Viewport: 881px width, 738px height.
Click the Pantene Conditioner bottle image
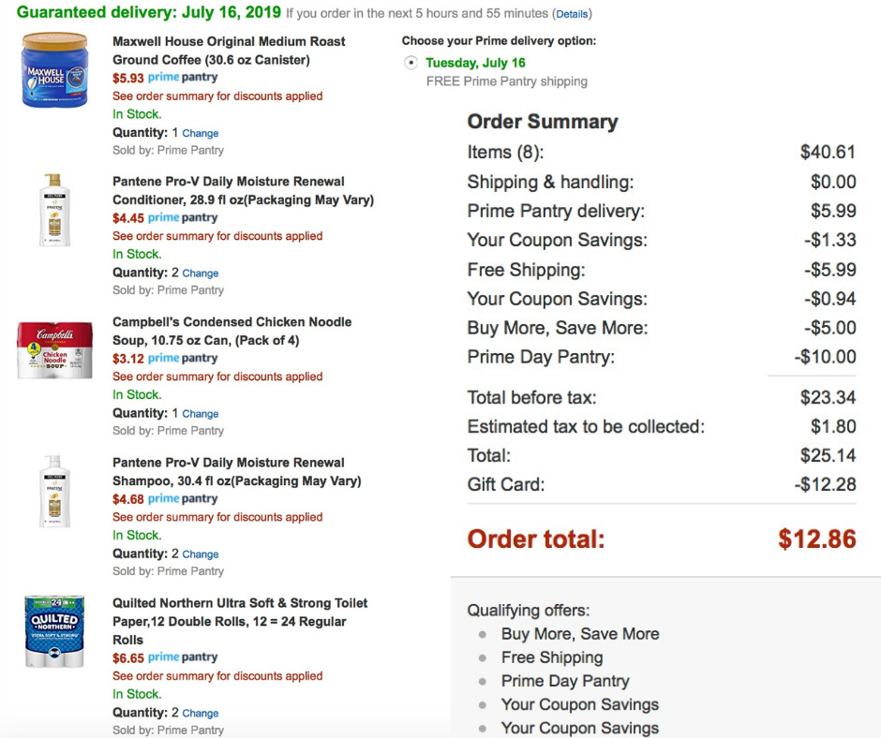pyautogui.click(x=54, y=210)
